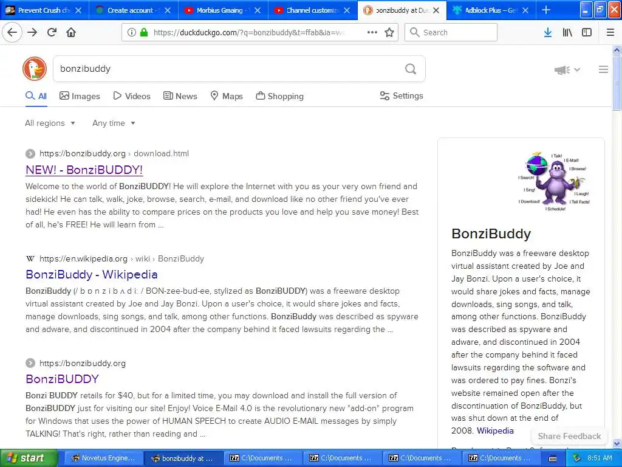This screenshot has height=467, width=622.
Task: Click the download.html breadcrumb text
Action: [x=161, y=154]
